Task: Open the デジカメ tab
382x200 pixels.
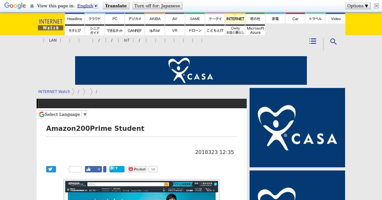Action: click(x=135, y=18)
